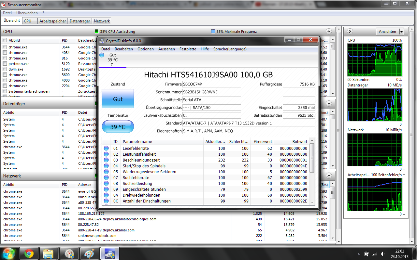The width and height of the screenshot is (417, 260).
Task: Open the Sprache(Language) menu
Action: pyautogui.click(x=230, y=49)
